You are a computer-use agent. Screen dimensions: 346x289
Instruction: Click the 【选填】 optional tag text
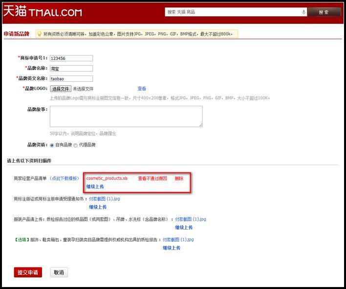coord(22,240)
